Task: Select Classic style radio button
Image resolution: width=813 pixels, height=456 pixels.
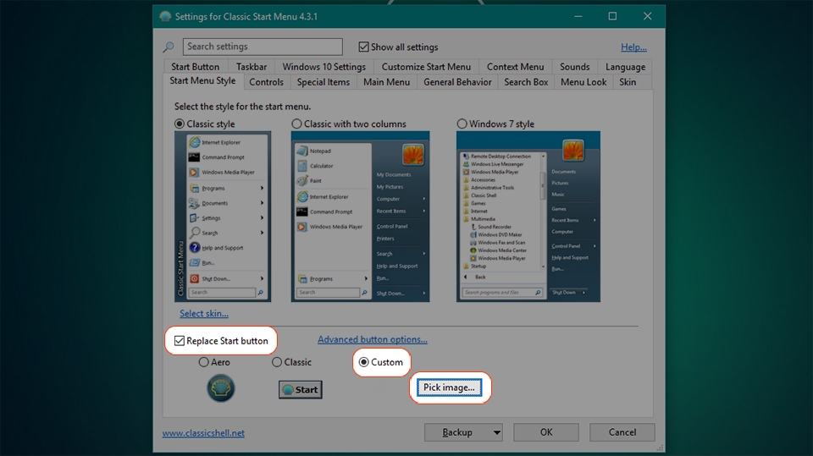Action: click(180, 124)
